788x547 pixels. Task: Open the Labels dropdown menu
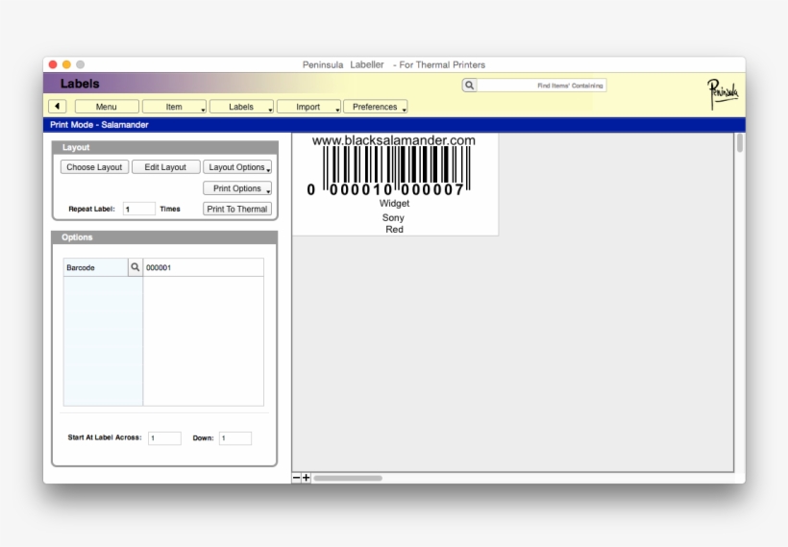click(241, 107)
